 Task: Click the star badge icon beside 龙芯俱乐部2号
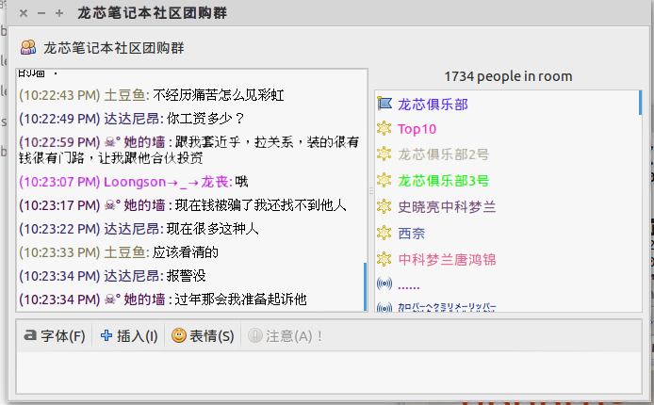(x=384, y=154)
